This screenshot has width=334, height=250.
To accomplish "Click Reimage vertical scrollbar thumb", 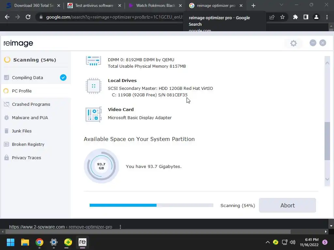I will [x=327, y=141].
